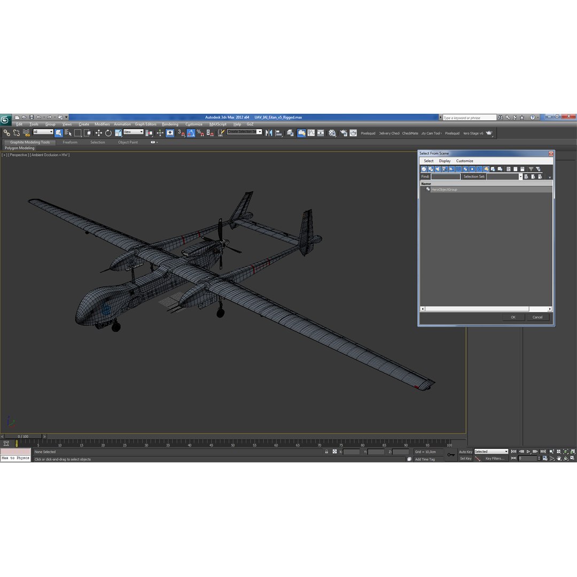This screenshot has width=577, height=577.
Task: Switch to the Object Paint ribbon tab
Action: pos(128,143)
